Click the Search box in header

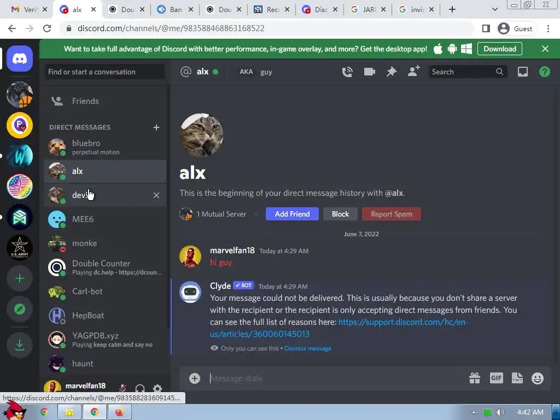[x=467, y=72]
